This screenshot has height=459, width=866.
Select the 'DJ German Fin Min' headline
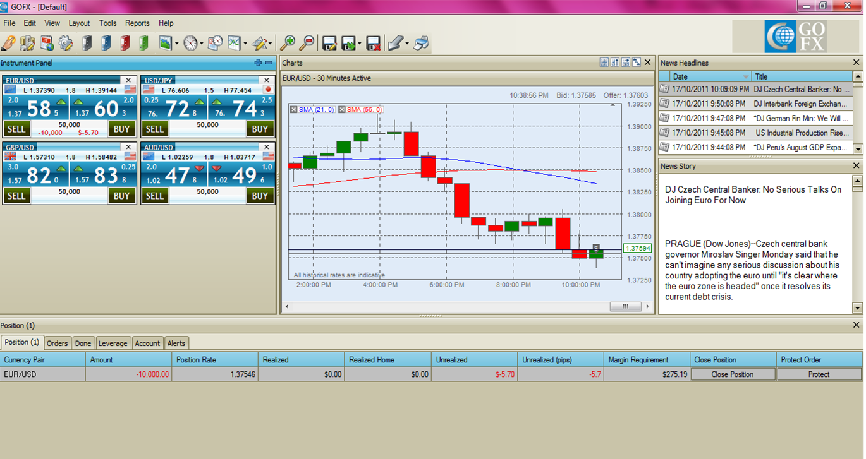(754, 118)
